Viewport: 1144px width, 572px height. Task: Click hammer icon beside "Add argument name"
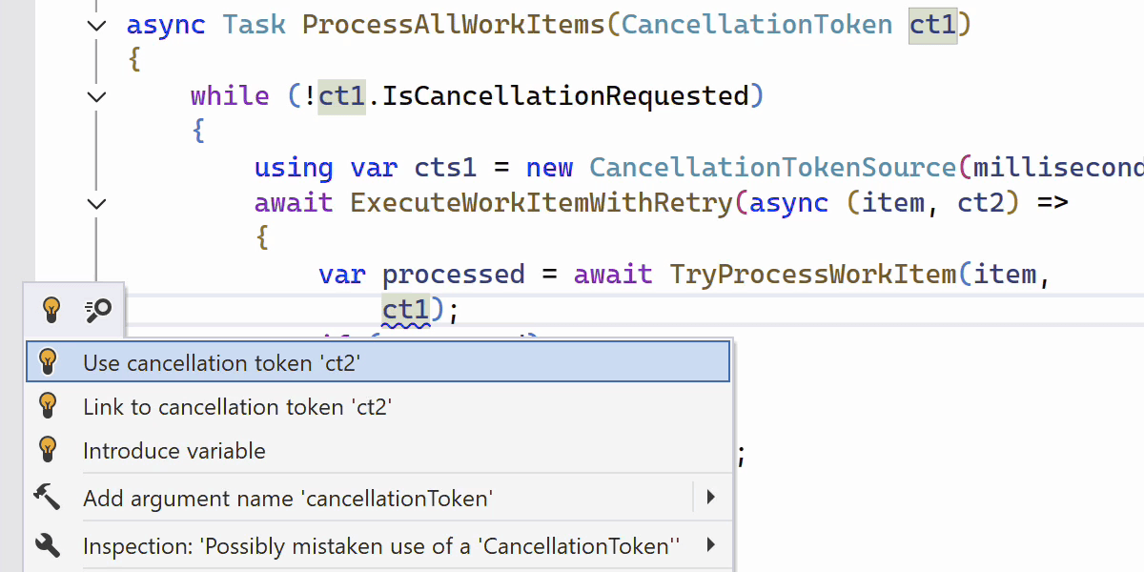pyautogui.click(x=47, y=497)
